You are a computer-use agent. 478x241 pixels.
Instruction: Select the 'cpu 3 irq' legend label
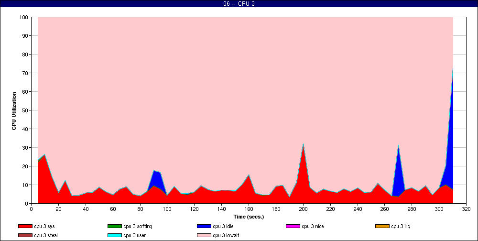tap(401, 226)
